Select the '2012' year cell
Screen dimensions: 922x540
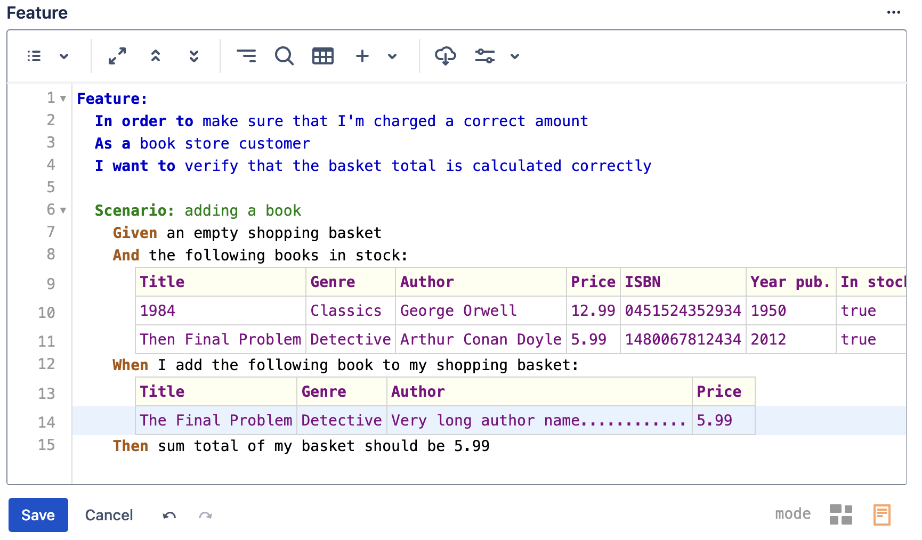coord(791,339)
